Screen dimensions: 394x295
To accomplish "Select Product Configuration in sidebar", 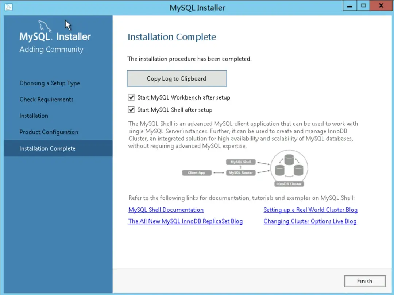I will (x=49, y=132).
